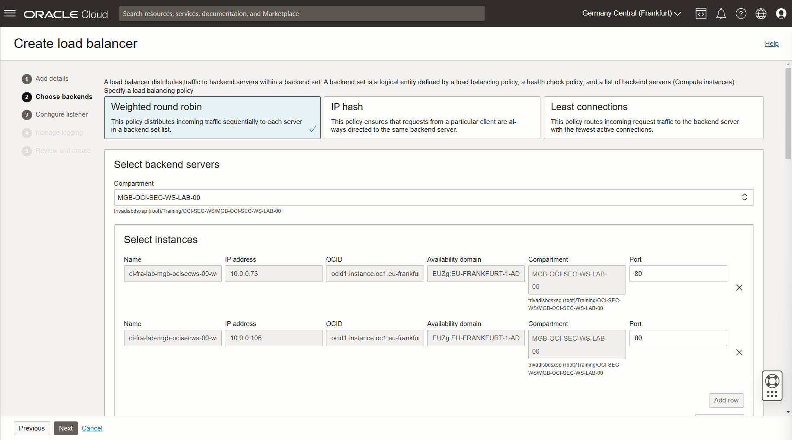Click the Create load balancer title

(76, 44)
